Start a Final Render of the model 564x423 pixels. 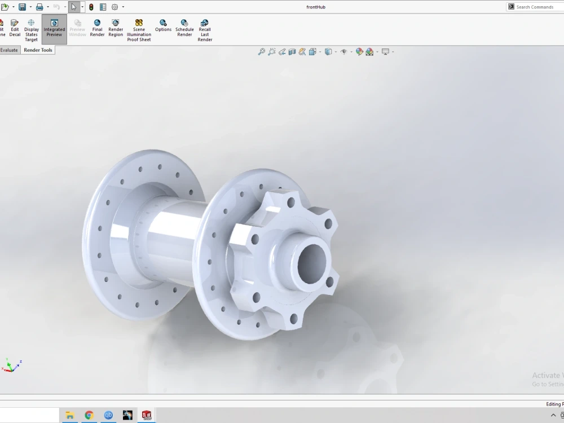[97, 27]
